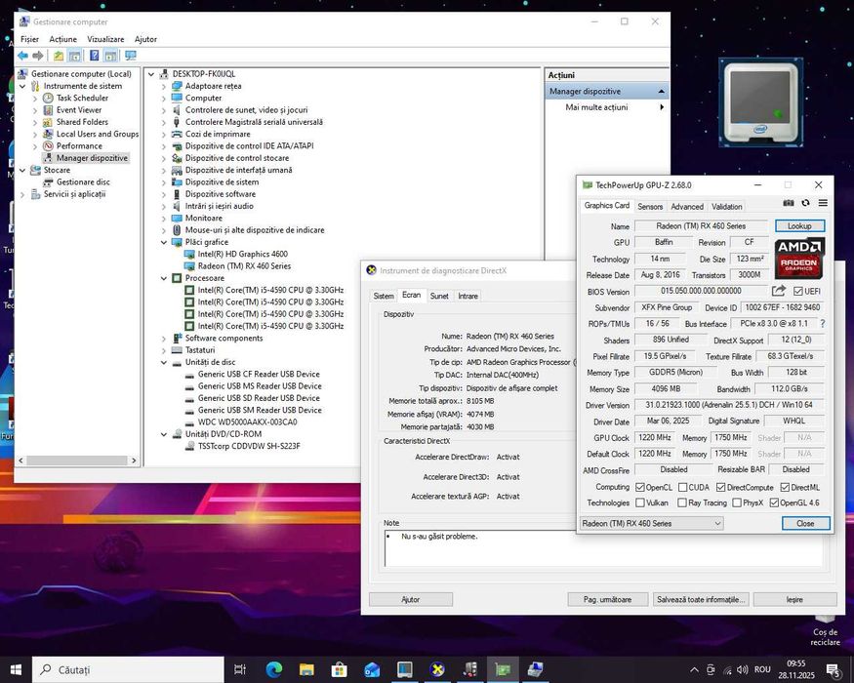Open the Acțiune menu
This screenshot has width=854, height=683.
[62, 39]
